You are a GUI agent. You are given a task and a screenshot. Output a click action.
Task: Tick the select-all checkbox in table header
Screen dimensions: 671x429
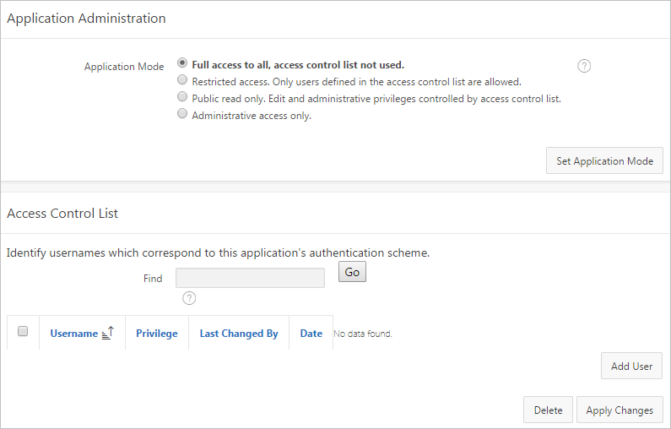[23, 332]
